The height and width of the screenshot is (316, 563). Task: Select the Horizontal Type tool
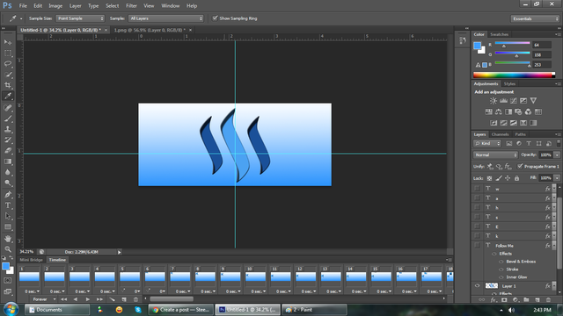(x=8, y=205)
